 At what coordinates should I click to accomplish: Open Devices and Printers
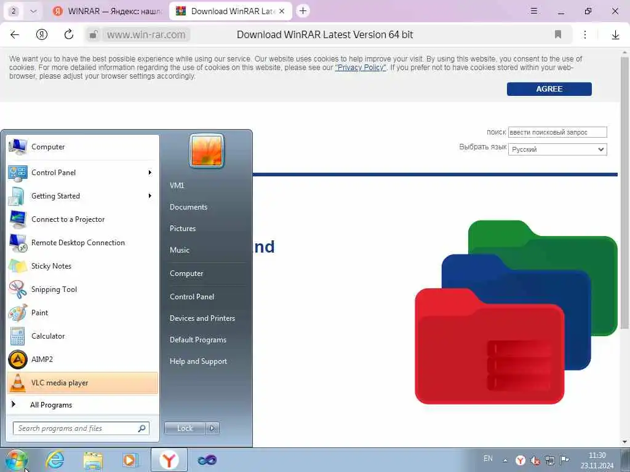[x=202, y=318]
